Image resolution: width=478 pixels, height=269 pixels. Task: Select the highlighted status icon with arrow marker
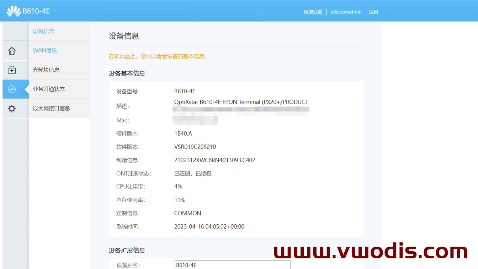click(x=11, y=89)
